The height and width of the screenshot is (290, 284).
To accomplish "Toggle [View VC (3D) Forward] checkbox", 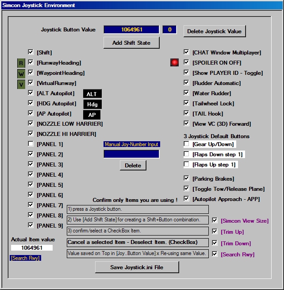I will tap(186, 124).
